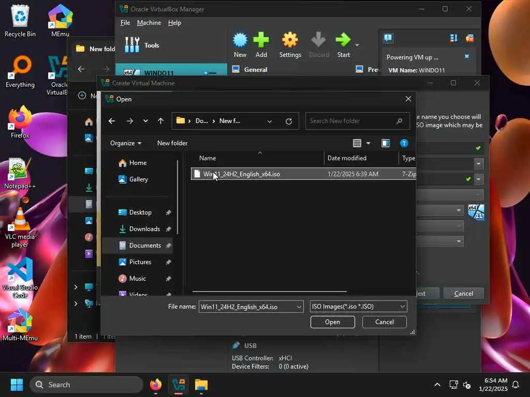The height and width of the screenshot is (397, 530).
Task: Open Visual Studio Code desktop icon
Action: (x=20, y=278)
